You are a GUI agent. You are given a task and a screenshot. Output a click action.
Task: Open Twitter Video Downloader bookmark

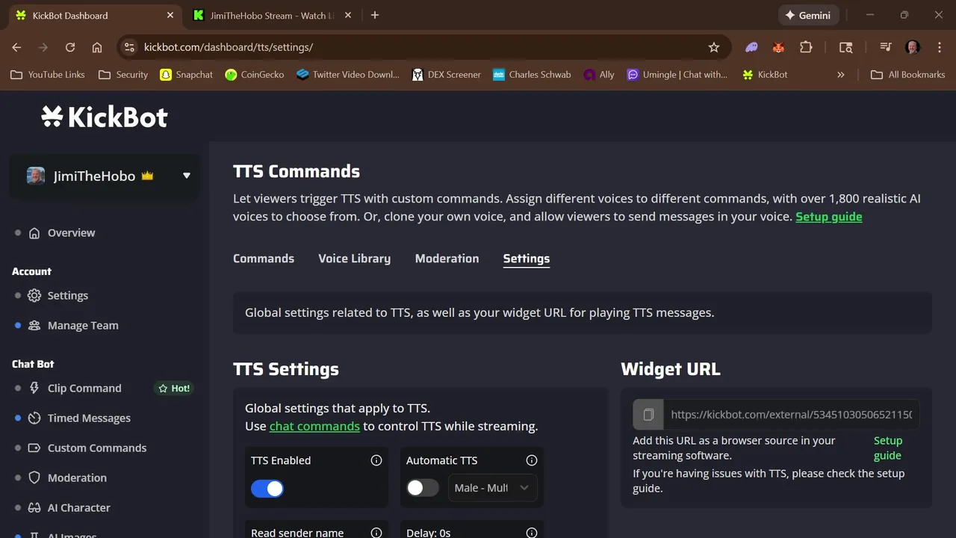(348, 75)
